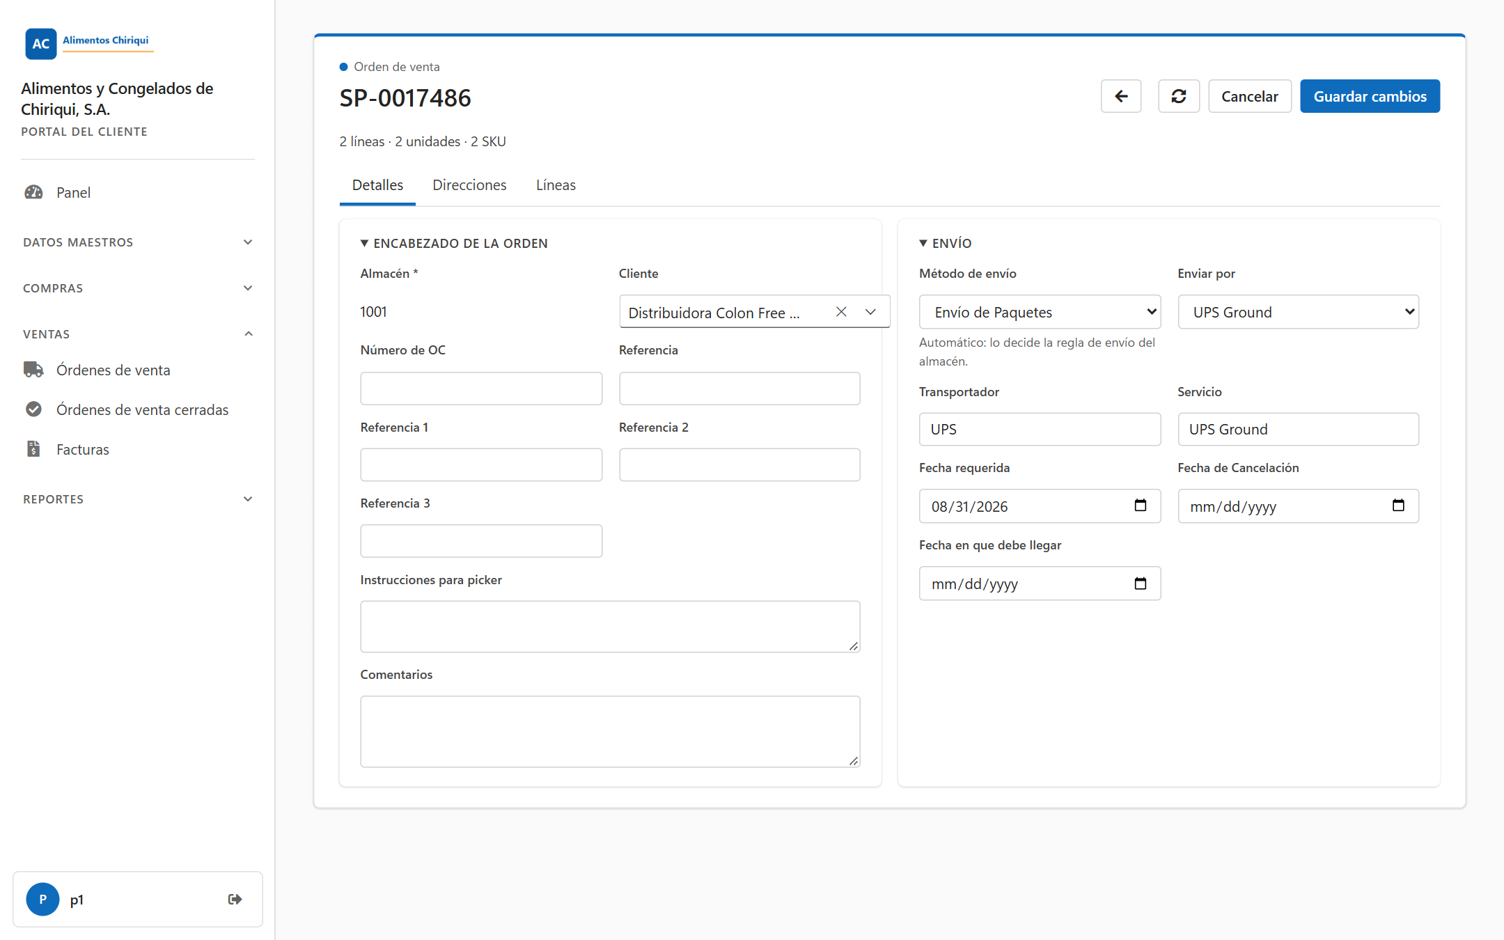Open the Cliente dropdown chevron
Screen dimensions: 1504x940
coord(870,312)
